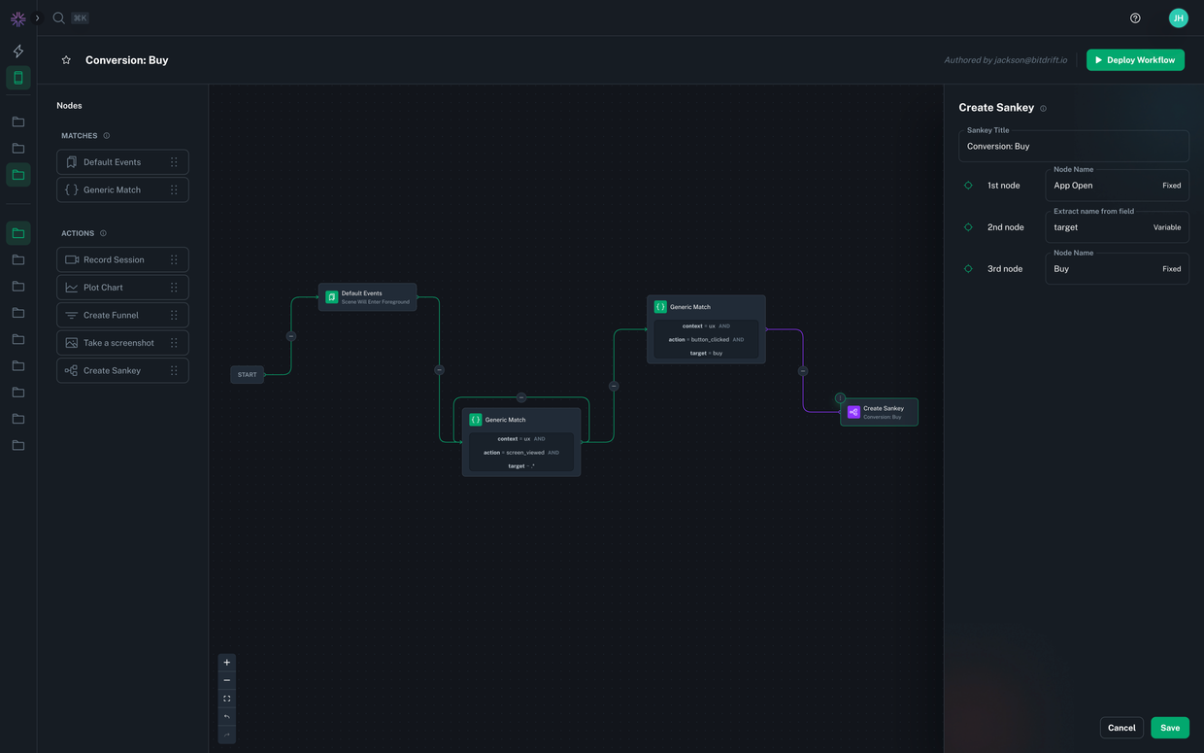1204x753 pixels.
Task: Click the bitdrift logo in the top-left corner
Action: point(17,17)
